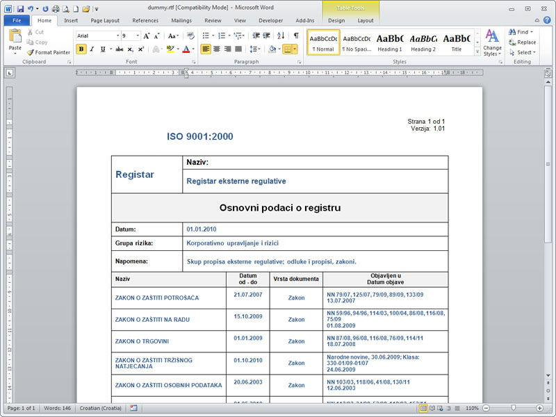This screenshot has width=556, height=417.
Task: Open the References tab
Action: pyautogui.click(x=145, y=21)
